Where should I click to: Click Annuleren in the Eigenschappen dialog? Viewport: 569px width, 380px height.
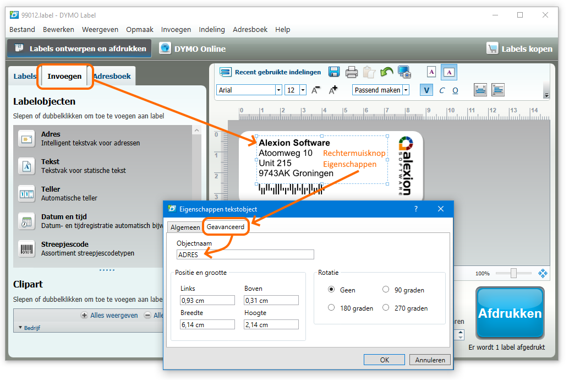coord(430,360)
